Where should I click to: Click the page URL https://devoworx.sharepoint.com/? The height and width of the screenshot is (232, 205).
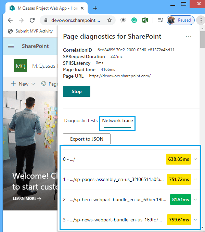pos(120,76)
